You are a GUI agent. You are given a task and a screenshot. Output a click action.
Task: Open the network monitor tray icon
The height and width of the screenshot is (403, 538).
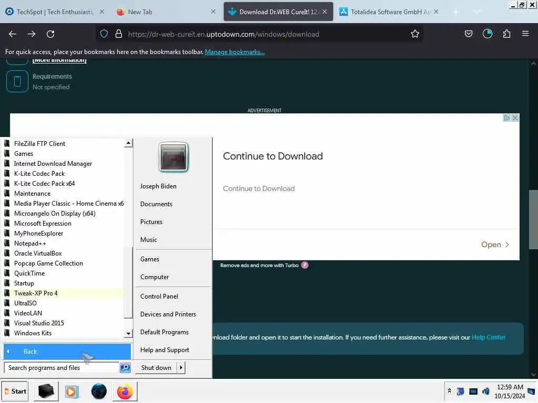pos(473,391)
